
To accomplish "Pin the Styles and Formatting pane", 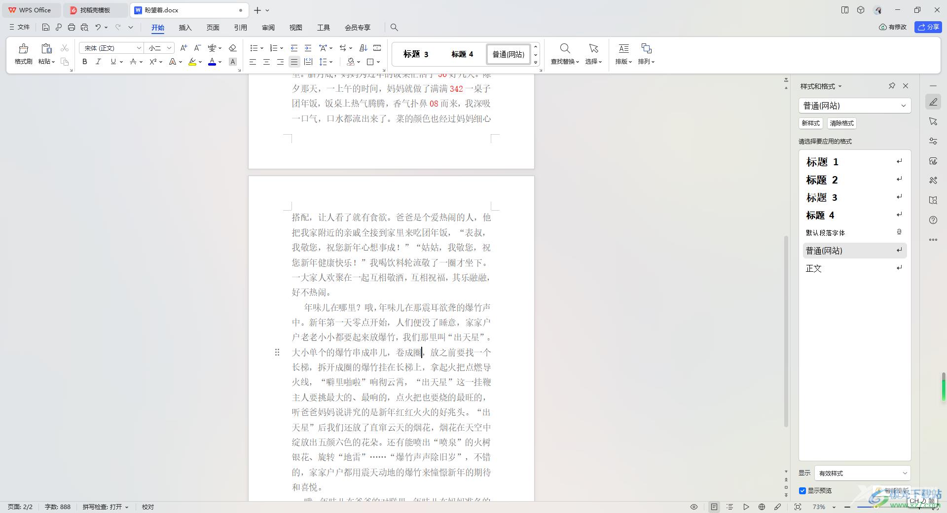I will [x=892, y=86].
